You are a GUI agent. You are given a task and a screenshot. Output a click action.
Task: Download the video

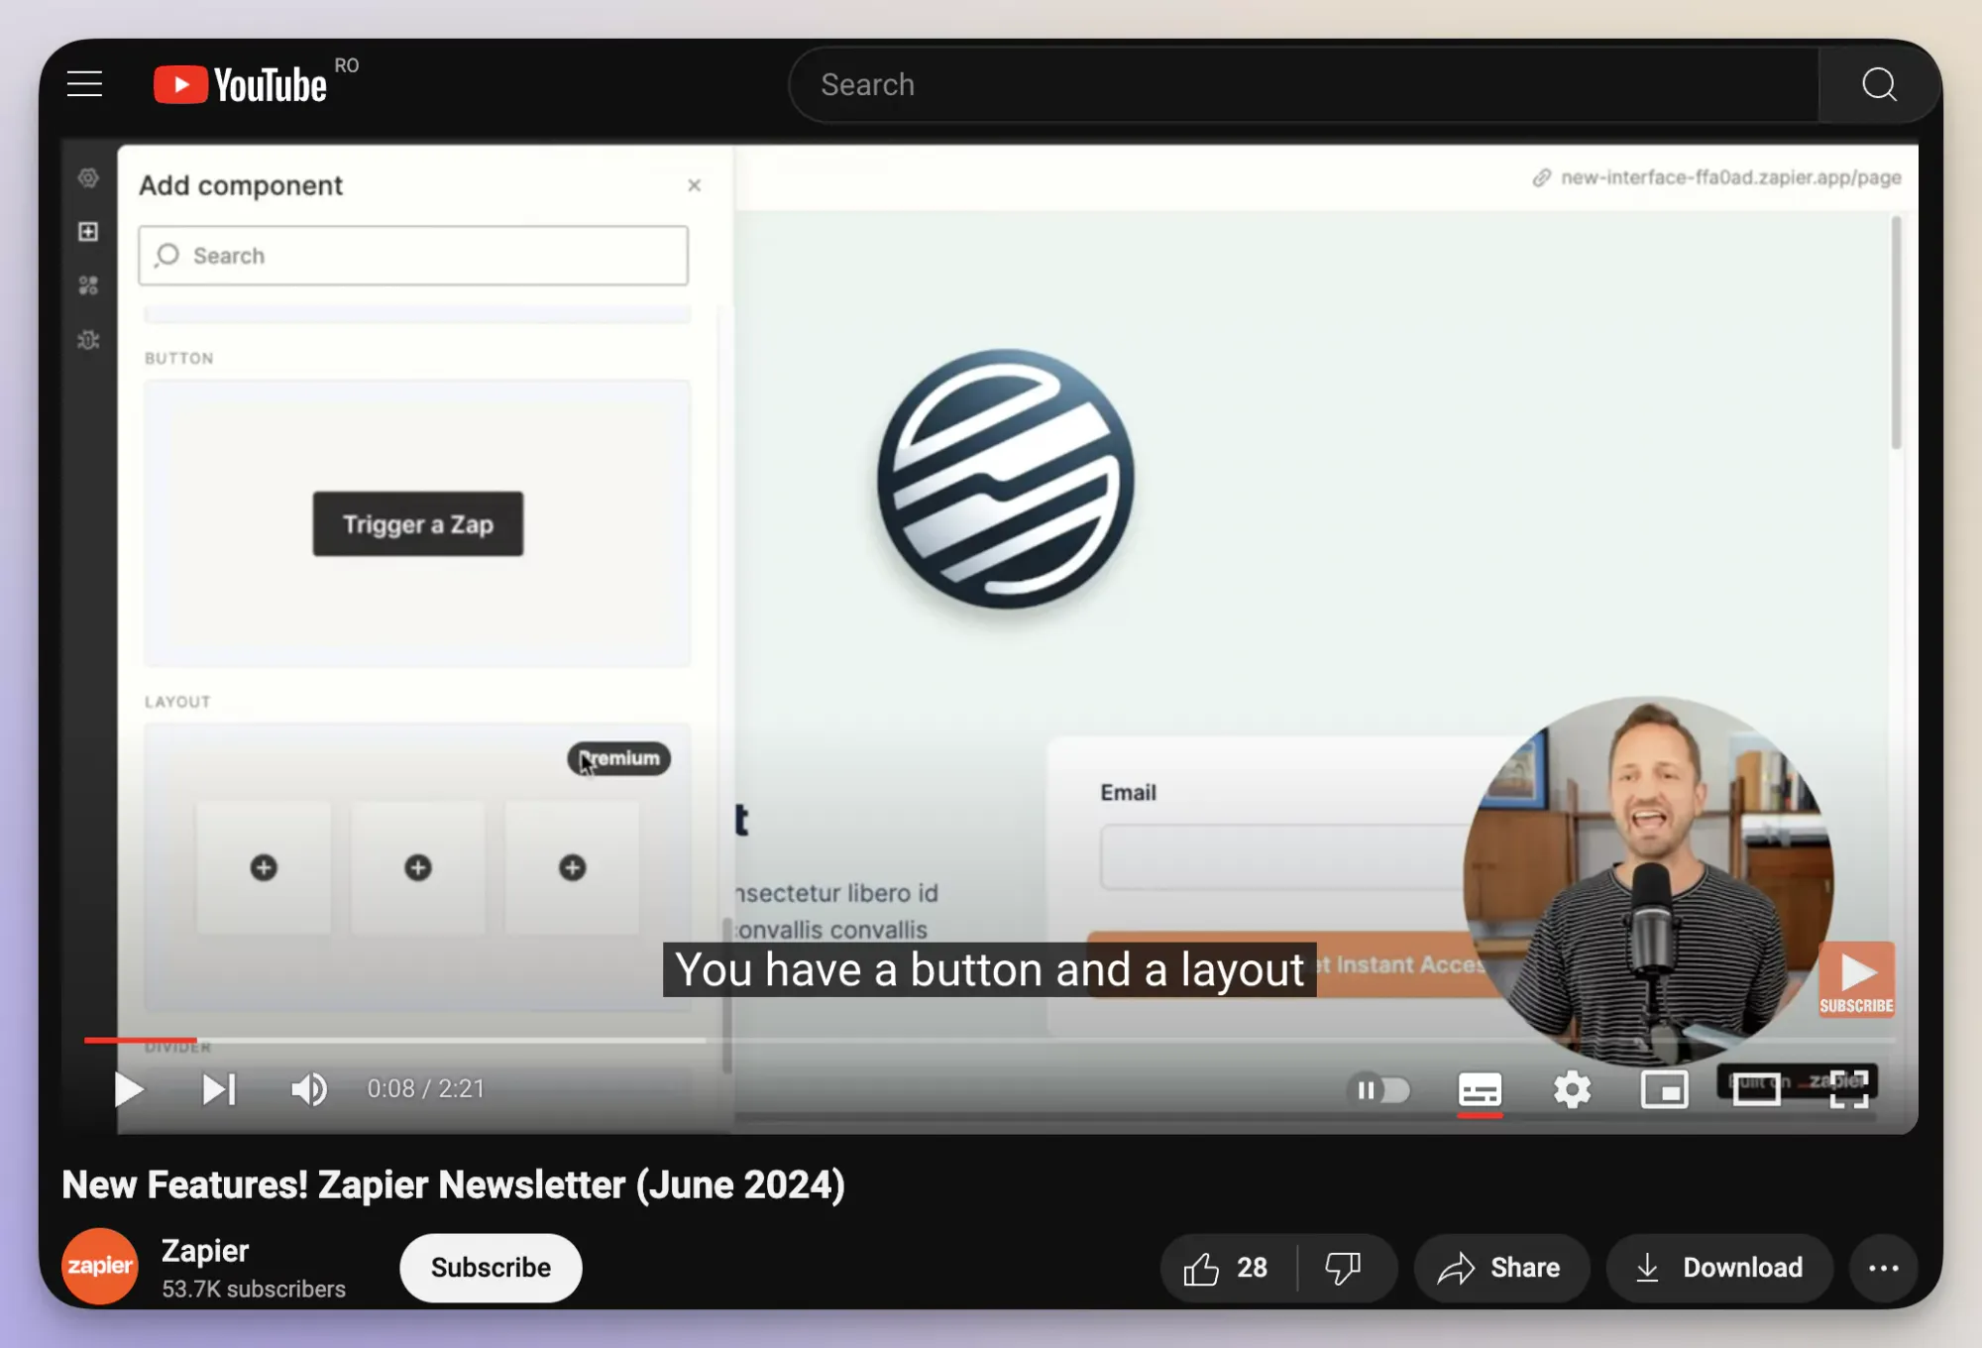(1719, 1268)
